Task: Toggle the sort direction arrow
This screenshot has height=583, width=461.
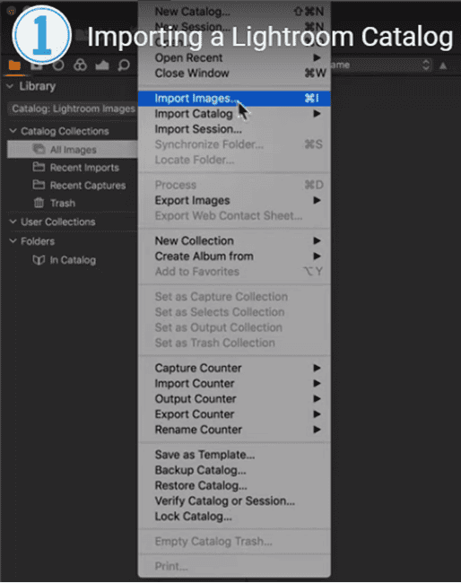Action: (443, 65)
